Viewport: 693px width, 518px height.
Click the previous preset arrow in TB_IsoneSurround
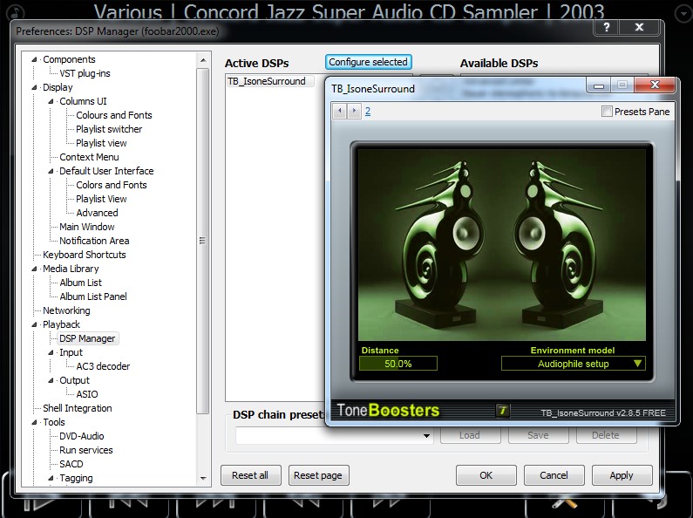[x=340, y=111]
